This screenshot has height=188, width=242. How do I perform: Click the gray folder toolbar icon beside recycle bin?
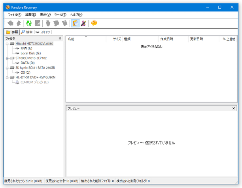pyautogui.click(x=56, y=23)
